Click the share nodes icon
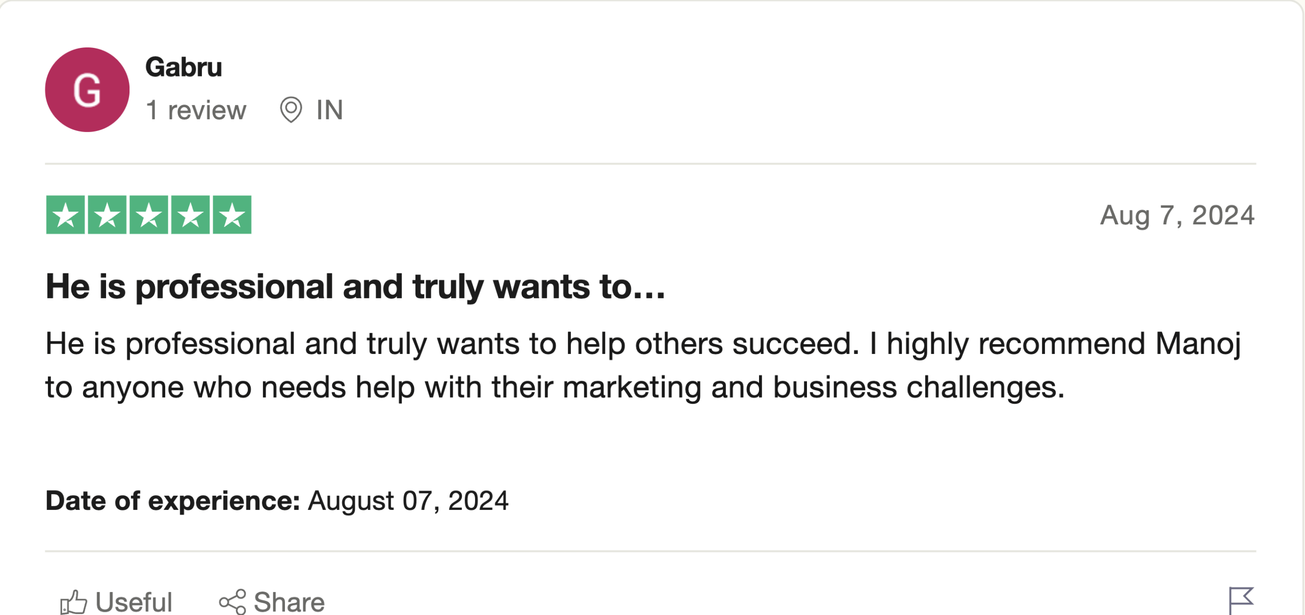Image resolution: width=1305 pixels, height=615 pixels. click(x=233, y=602)
